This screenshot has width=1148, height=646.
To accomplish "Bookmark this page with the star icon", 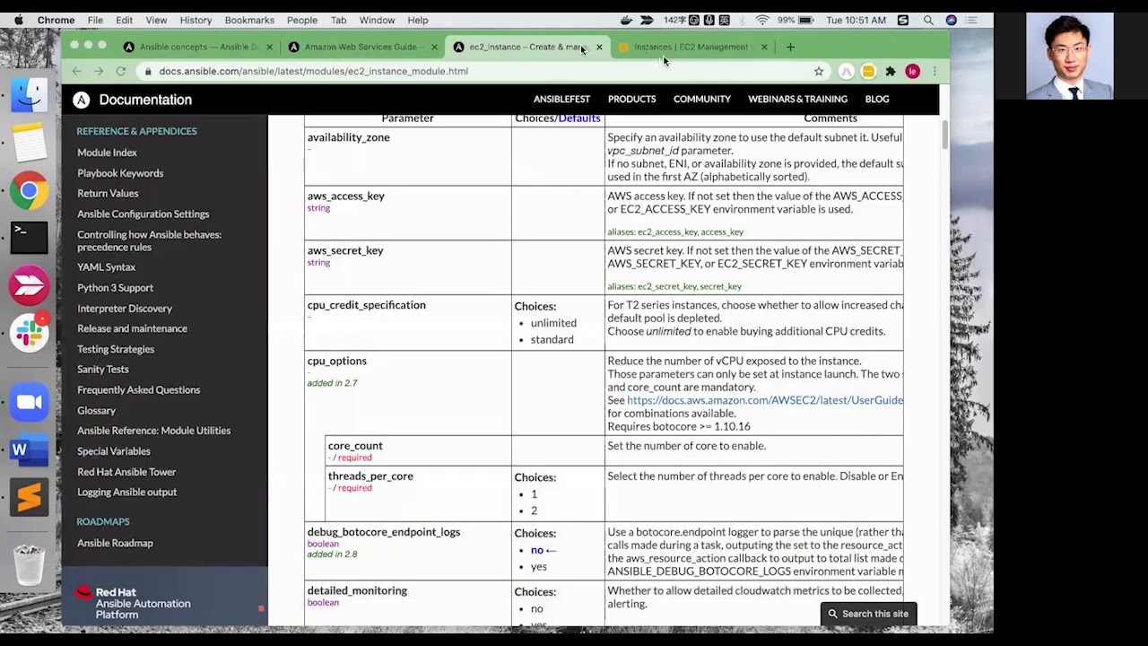I will (x=819, y=71).
